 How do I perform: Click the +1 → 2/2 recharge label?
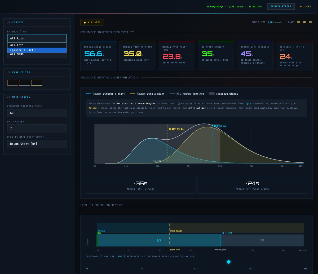click(x=227, y=233)
